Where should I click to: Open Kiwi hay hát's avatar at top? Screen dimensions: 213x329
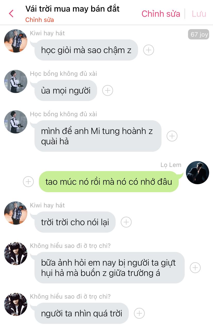tap(16, 41)
